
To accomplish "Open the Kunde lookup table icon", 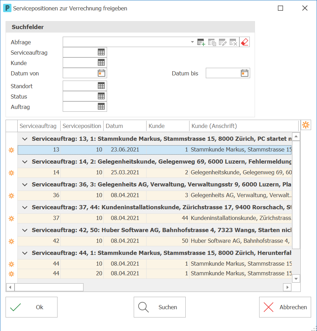I will (101, 63).
